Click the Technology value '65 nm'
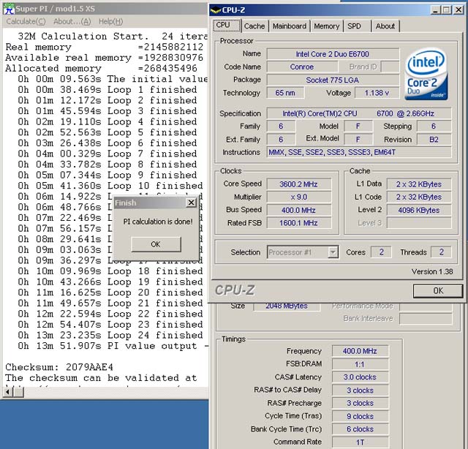 pos(285,93)
